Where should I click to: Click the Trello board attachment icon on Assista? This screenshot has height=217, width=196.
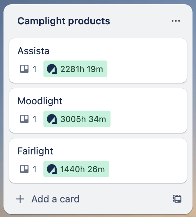pos(24,69)
